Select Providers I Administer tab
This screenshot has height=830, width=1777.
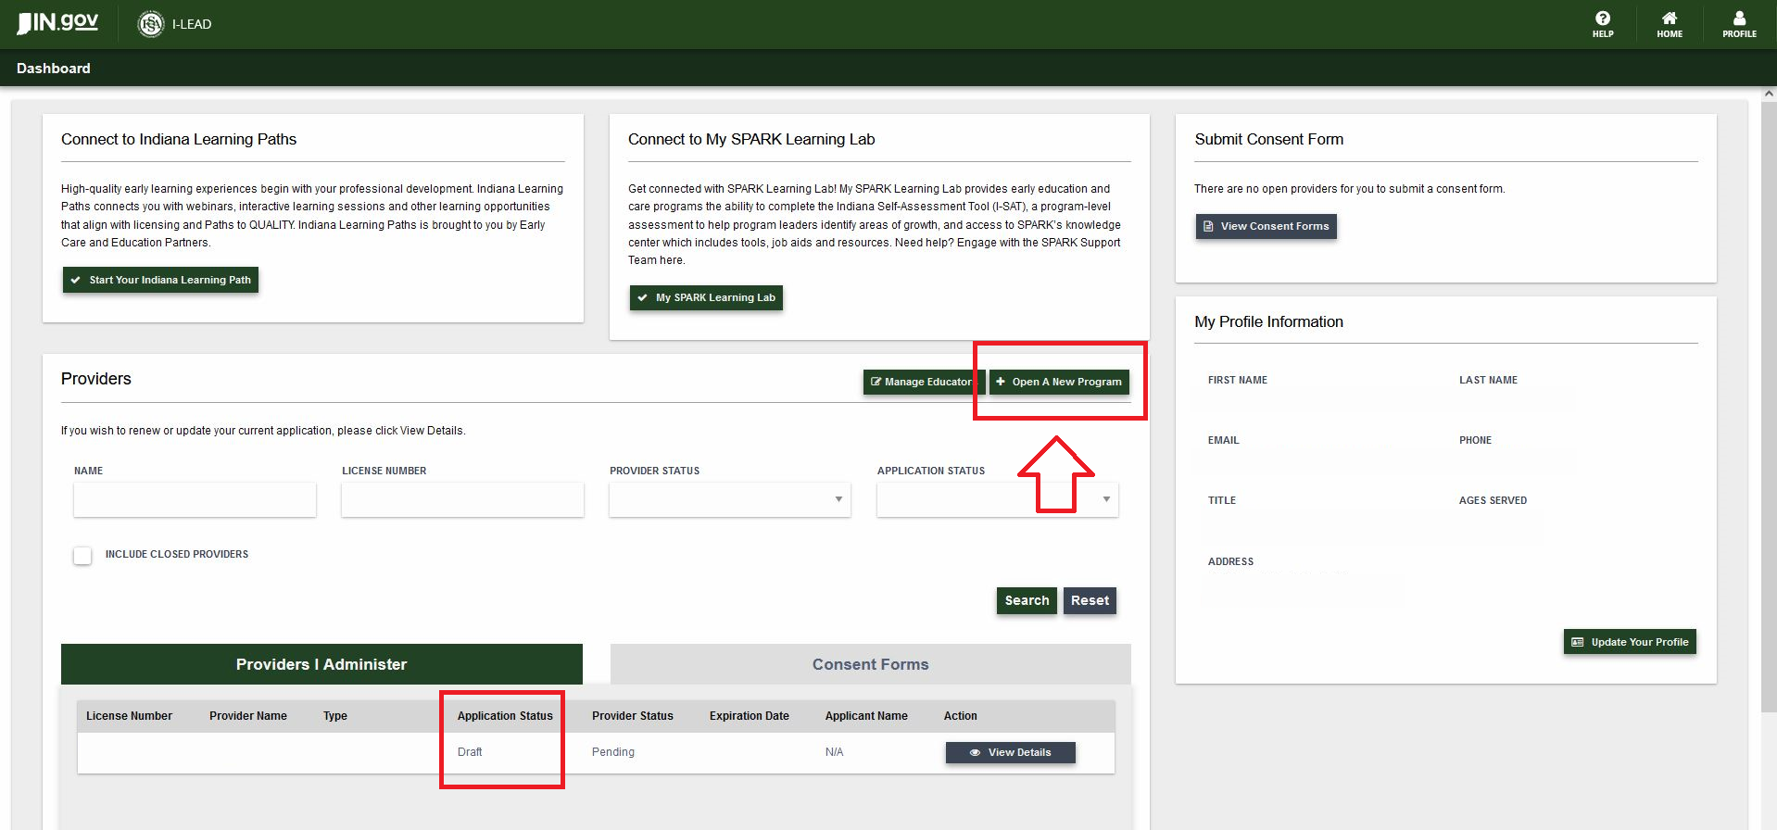coord(321,664)
